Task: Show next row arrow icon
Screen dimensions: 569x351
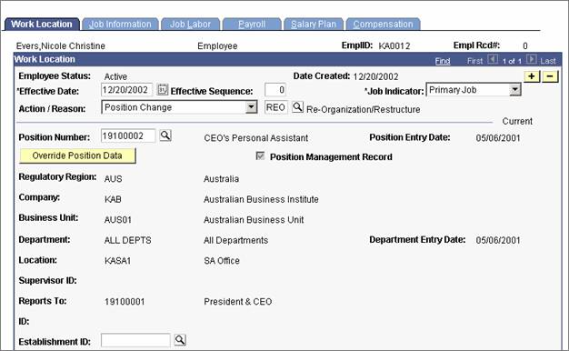Action: pos(531,59)
